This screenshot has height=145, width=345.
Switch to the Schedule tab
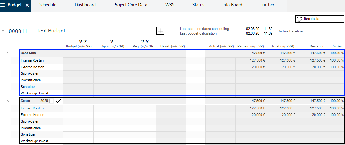pyautogui.click(x=48, y=5)
